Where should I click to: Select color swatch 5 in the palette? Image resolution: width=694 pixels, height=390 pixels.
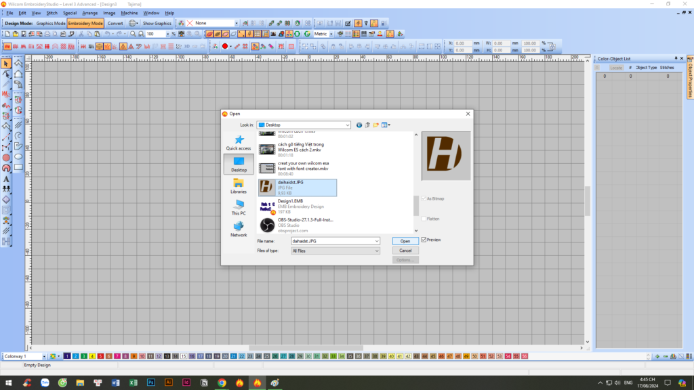100,356
